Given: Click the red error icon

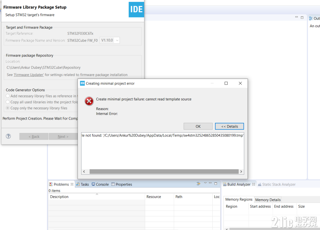Looking at the screenshot, I should [89, 101].
